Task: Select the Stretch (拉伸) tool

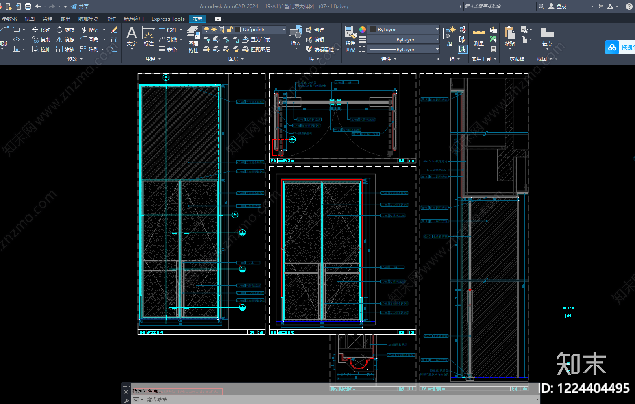Action: click(x=41, y=49)
